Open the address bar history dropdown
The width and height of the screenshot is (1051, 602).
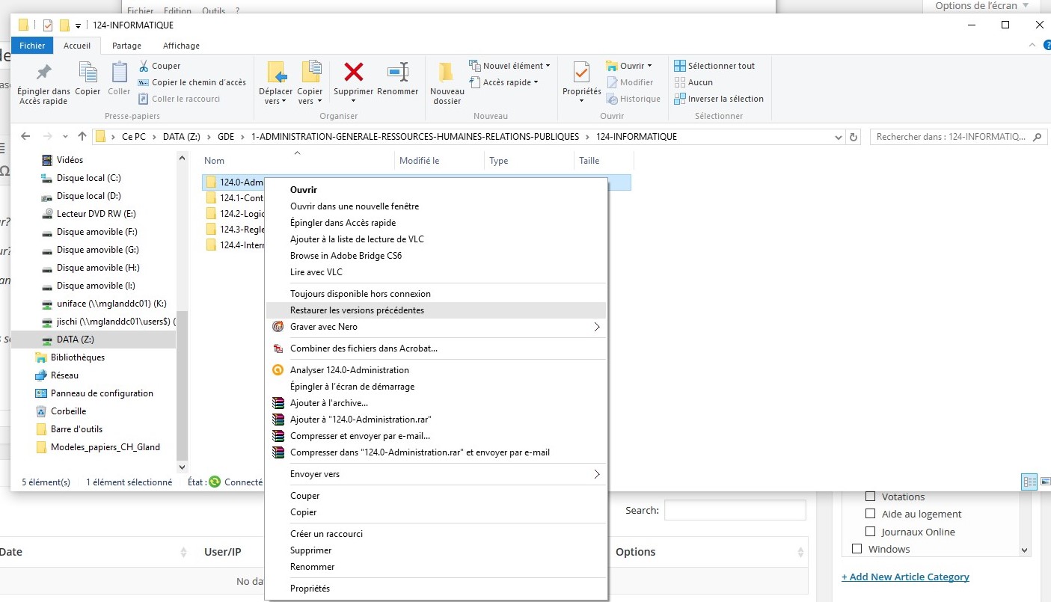[x=838, y=138]
